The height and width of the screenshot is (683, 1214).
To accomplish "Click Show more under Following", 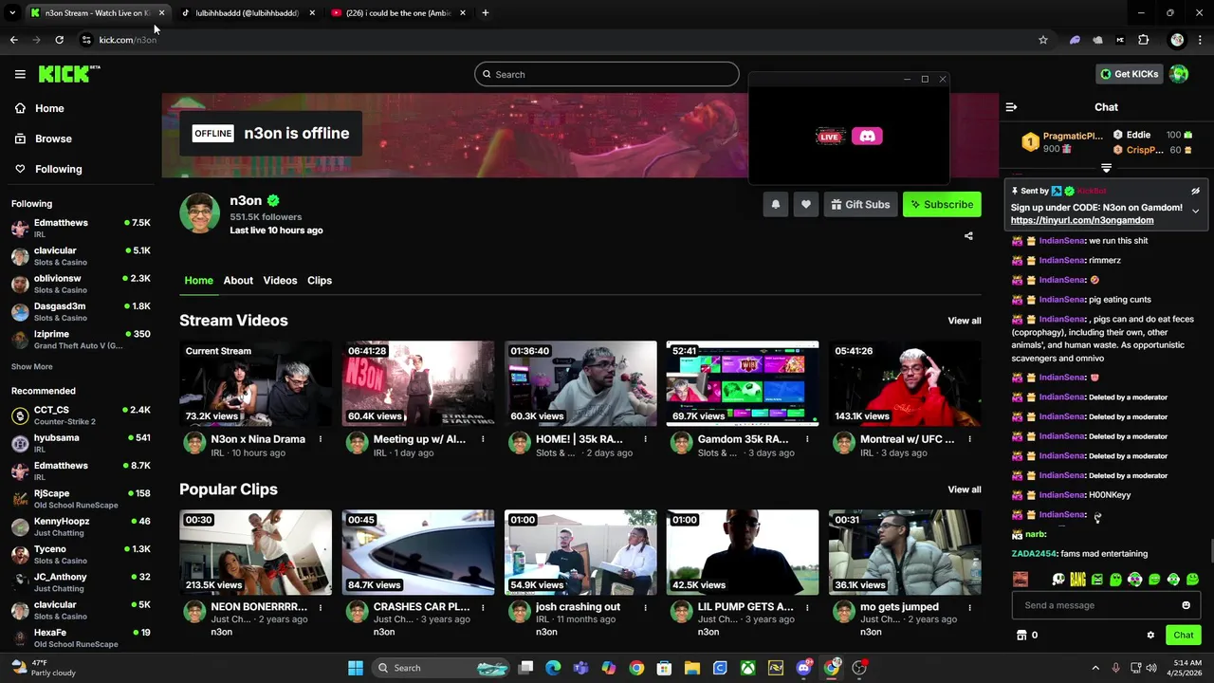I will [31, 367].
